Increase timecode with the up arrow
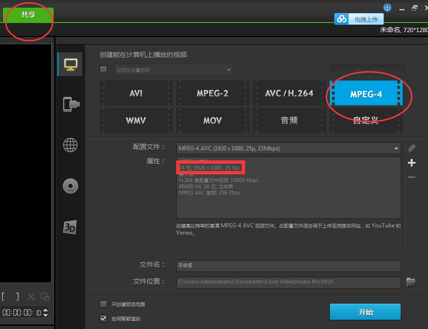This screenshot has height=329, width=428. (x=45, y=310)
